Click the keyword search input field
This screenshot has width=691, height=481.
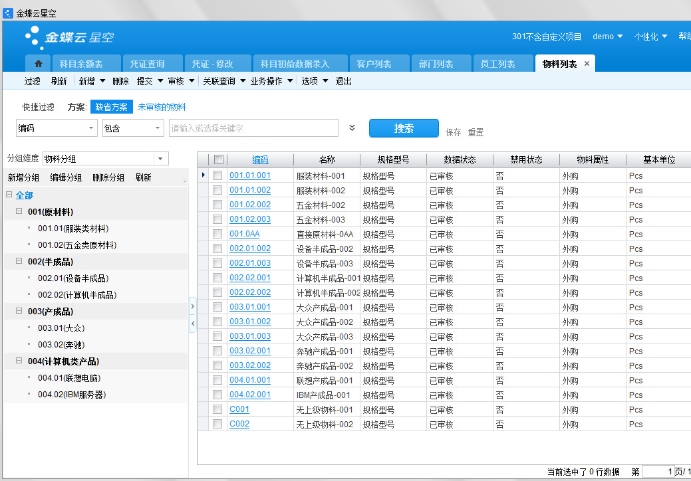[x=253, y=128]
